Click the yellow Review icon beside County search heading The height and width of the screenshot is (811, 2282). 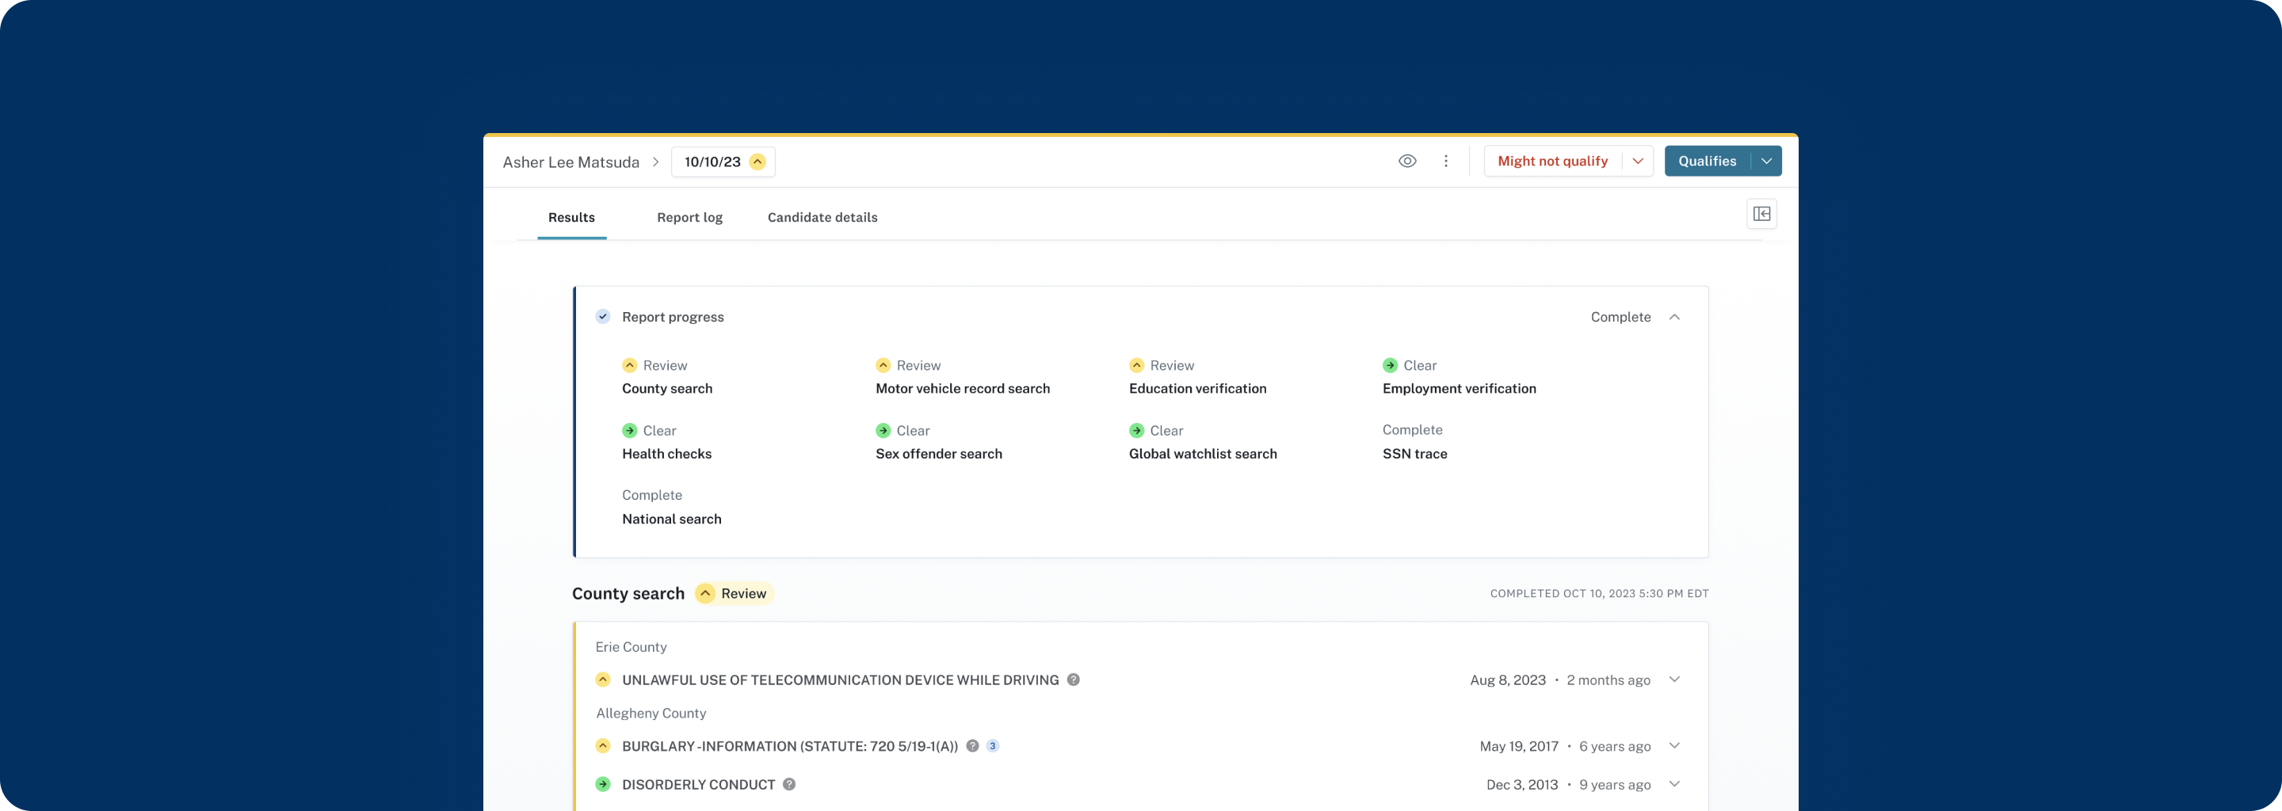click(705, 593)
